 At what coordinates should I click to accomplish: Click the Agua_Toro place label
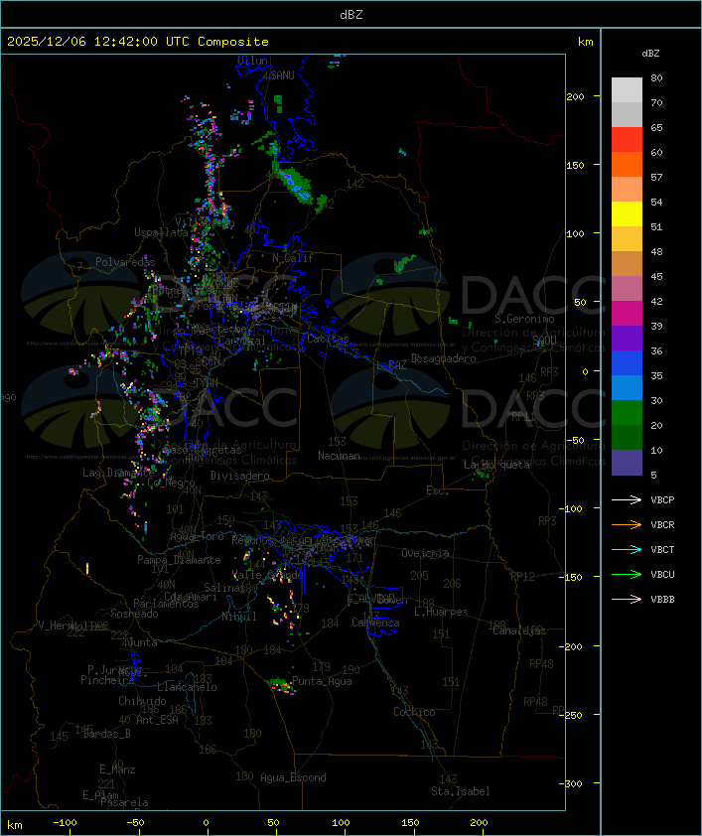pyautogui.click(x=197, y=536)
